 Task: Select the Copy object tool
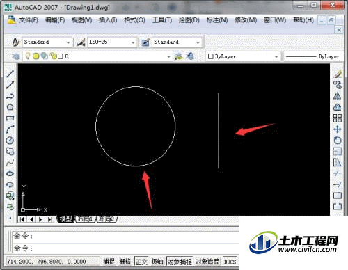(338, 85)
